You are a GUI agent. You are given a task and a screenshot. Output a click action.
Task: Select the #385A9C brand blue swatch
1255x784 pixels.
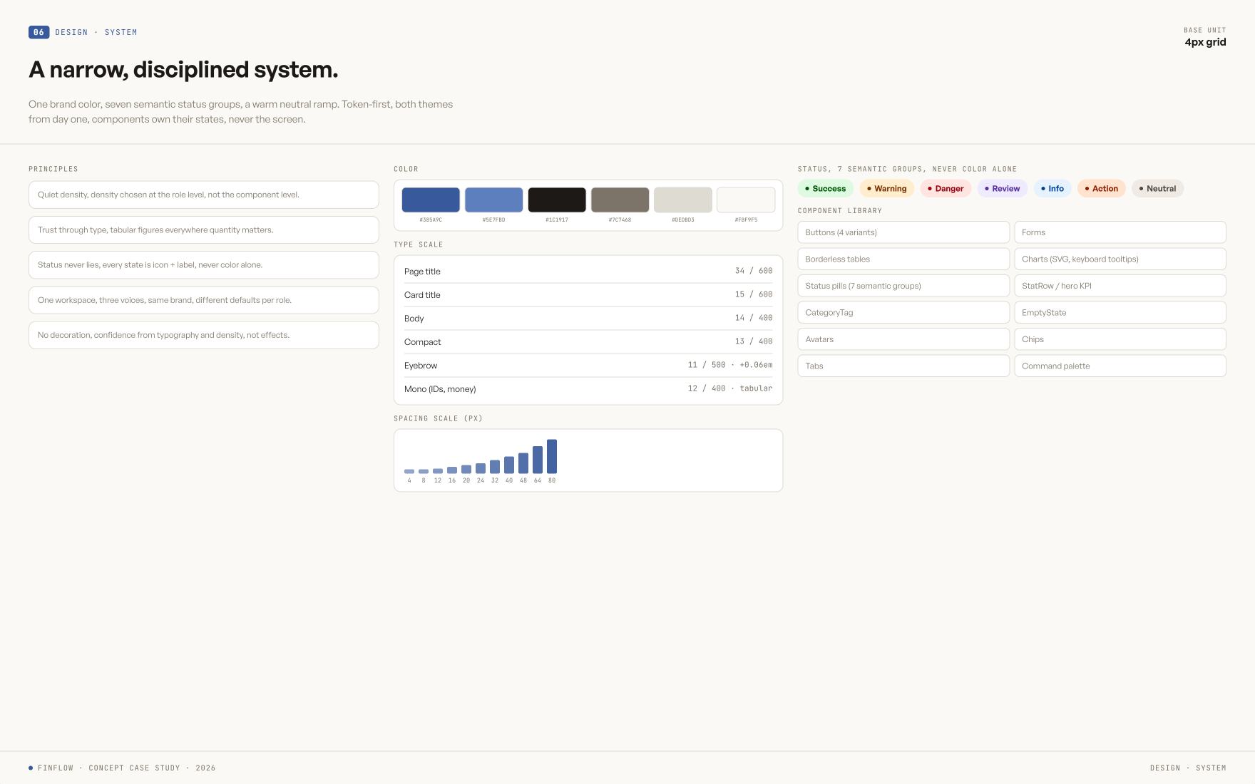431,200
